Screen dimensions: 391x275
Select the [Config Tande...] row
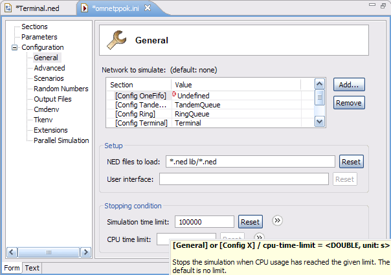[140, 105]
